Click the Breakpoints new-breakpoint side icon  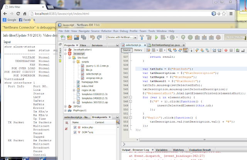(67, 123)
